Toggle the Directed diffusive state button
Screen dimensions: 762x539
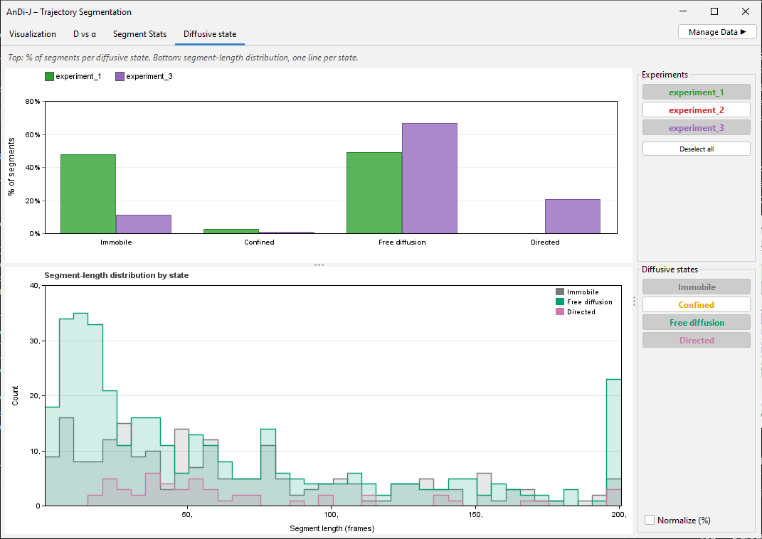pos(696,340)
